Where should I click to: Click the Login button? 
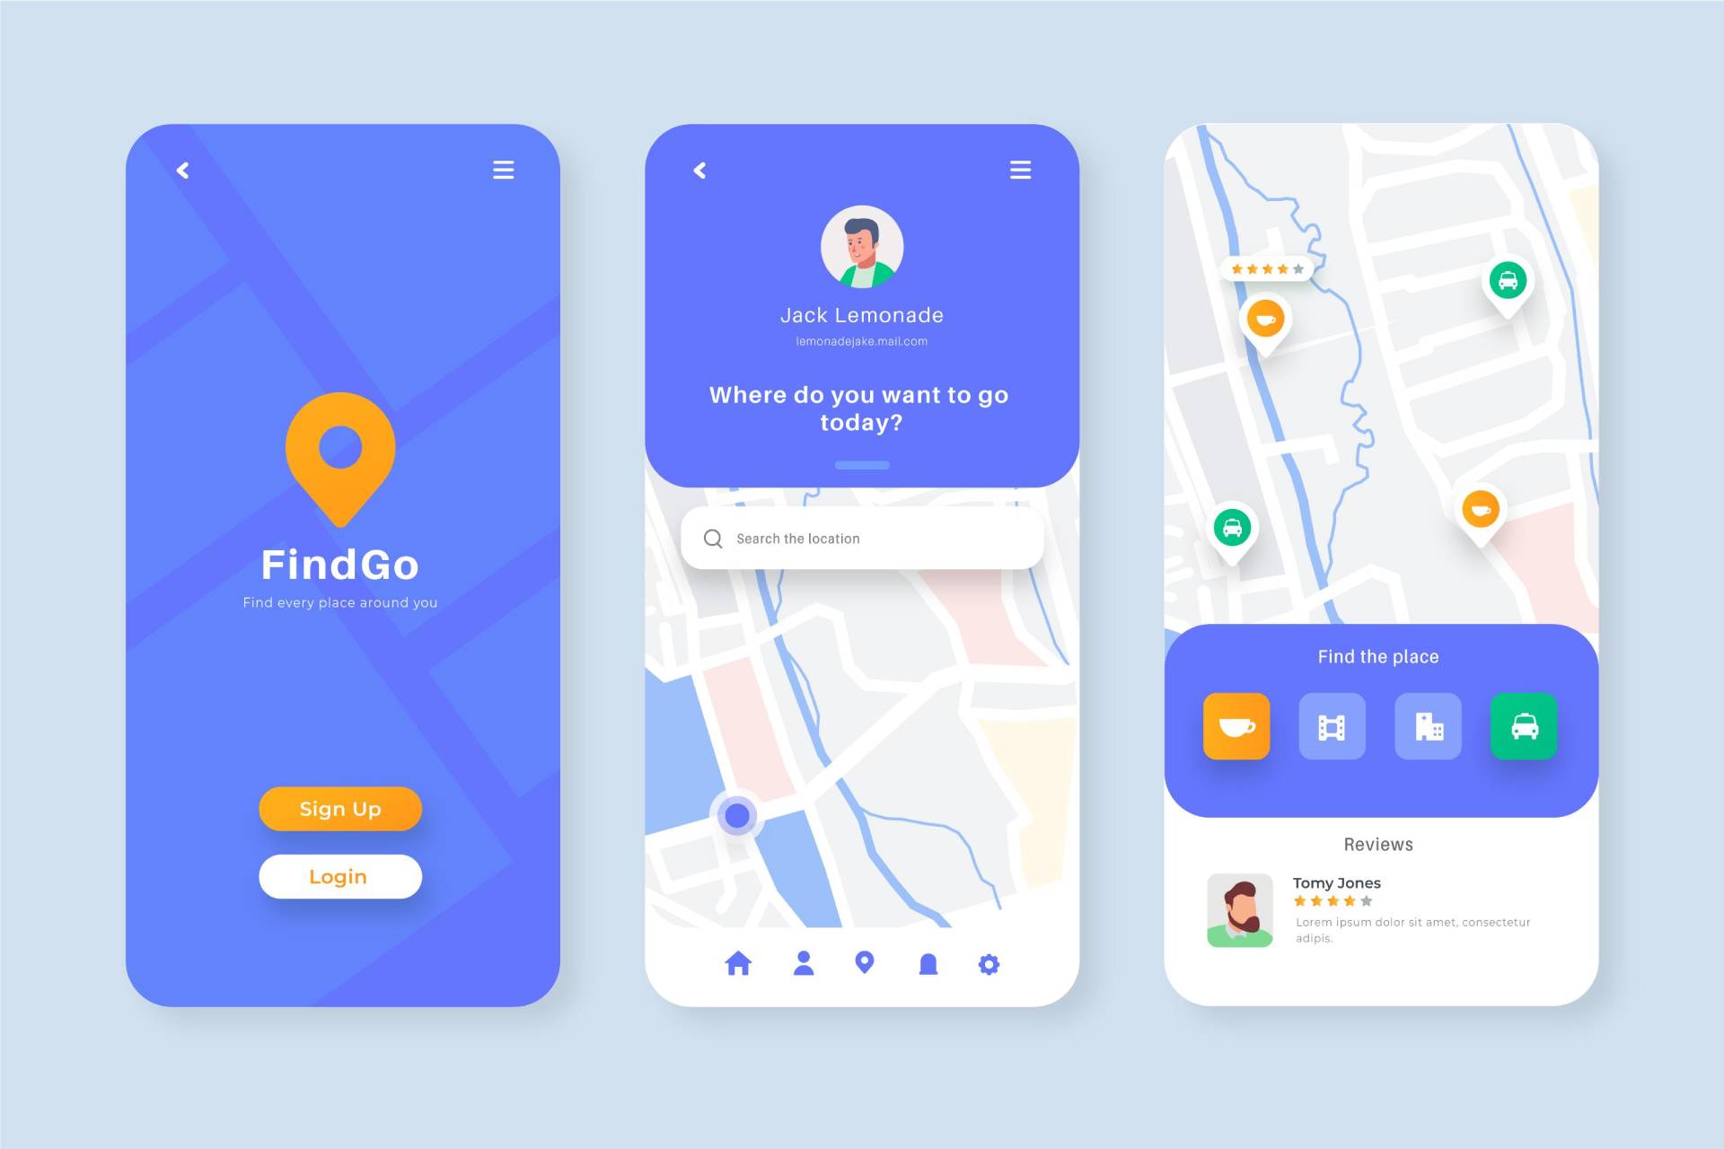[339, 876]
